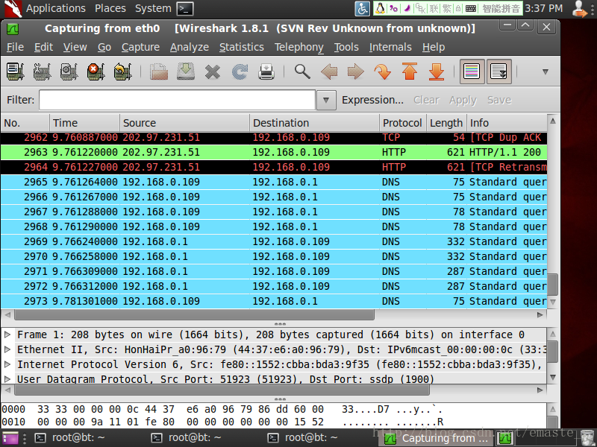The image size is (597, 447).
Task: Sort by the Length column header
Action: (446, 123)
